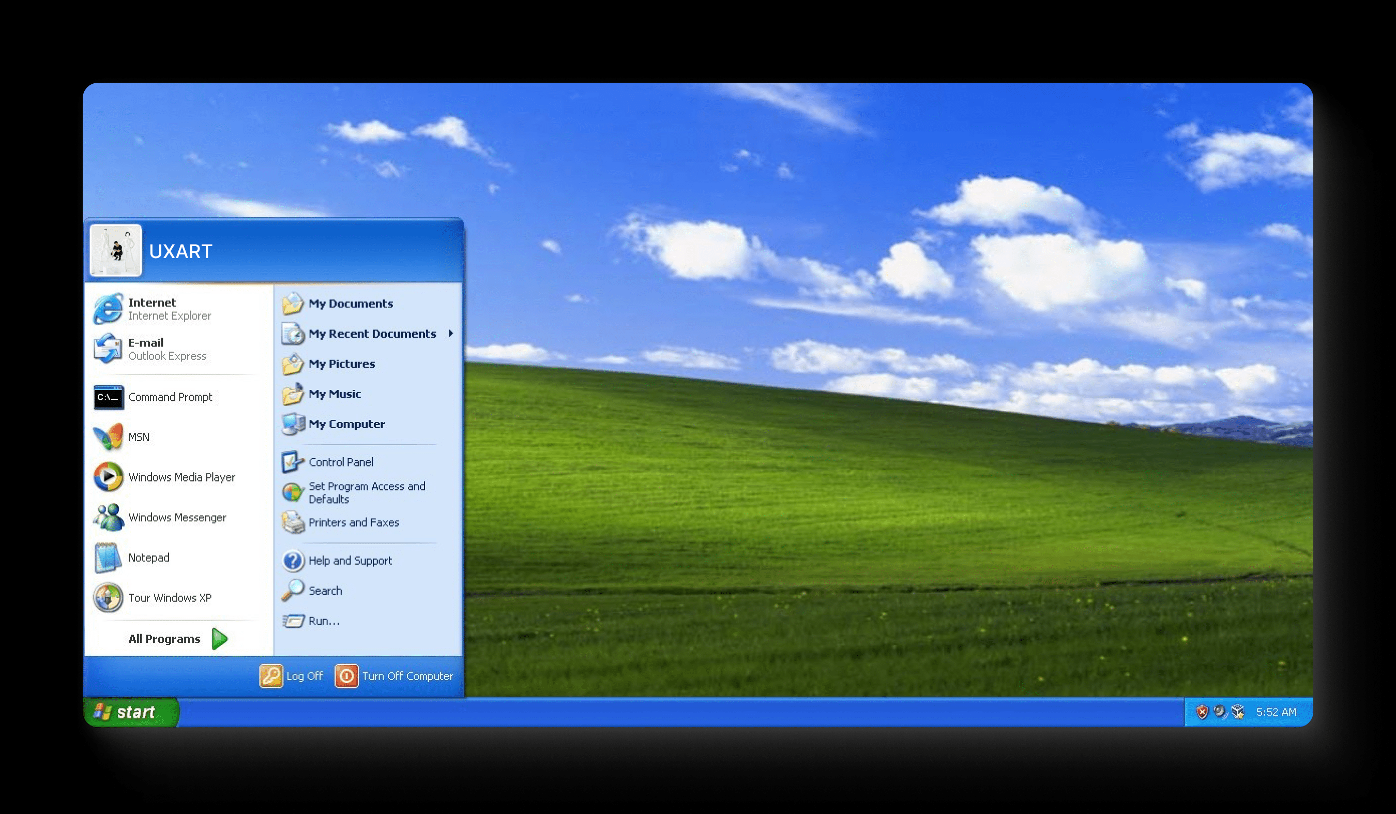Open the Windows Messenger icon
The width and height of the screenshot is (1396, 814).
click(108, 517)
